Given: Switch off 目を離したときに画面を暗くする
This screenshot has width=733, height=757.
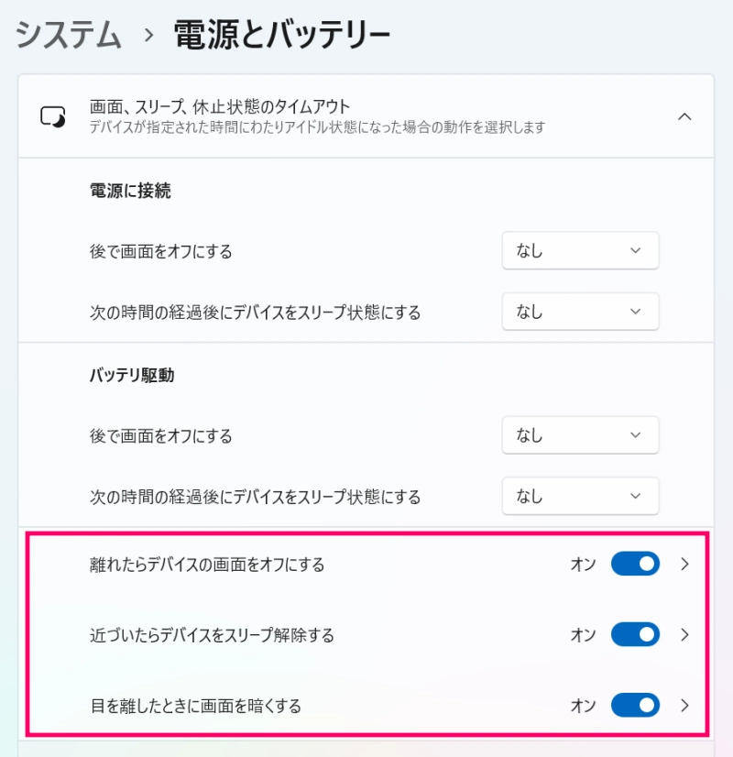Looking at the screenshot, I should (x=635, y=706).
